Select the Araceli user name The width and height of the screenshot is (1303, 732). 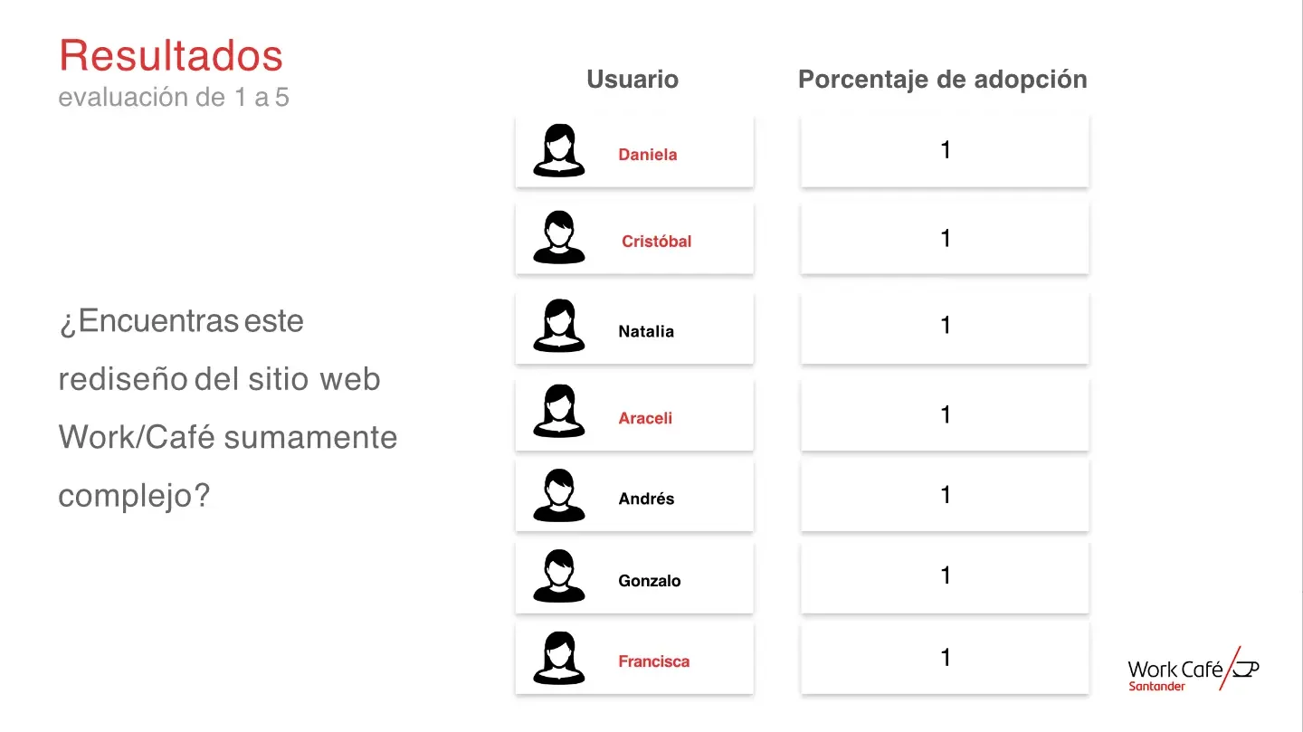(645, 418)
